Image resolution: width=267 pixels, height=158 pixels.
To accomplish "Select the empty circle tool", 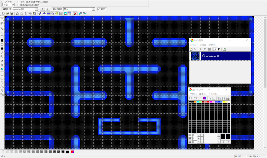I will coord(2,45).
